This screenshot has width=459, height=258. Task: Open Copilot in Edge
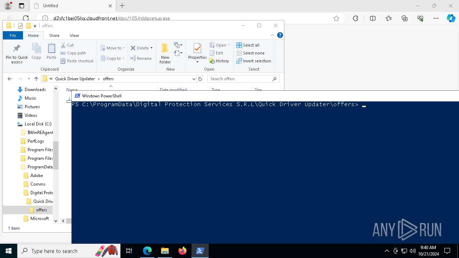click(x=451, y=18)
